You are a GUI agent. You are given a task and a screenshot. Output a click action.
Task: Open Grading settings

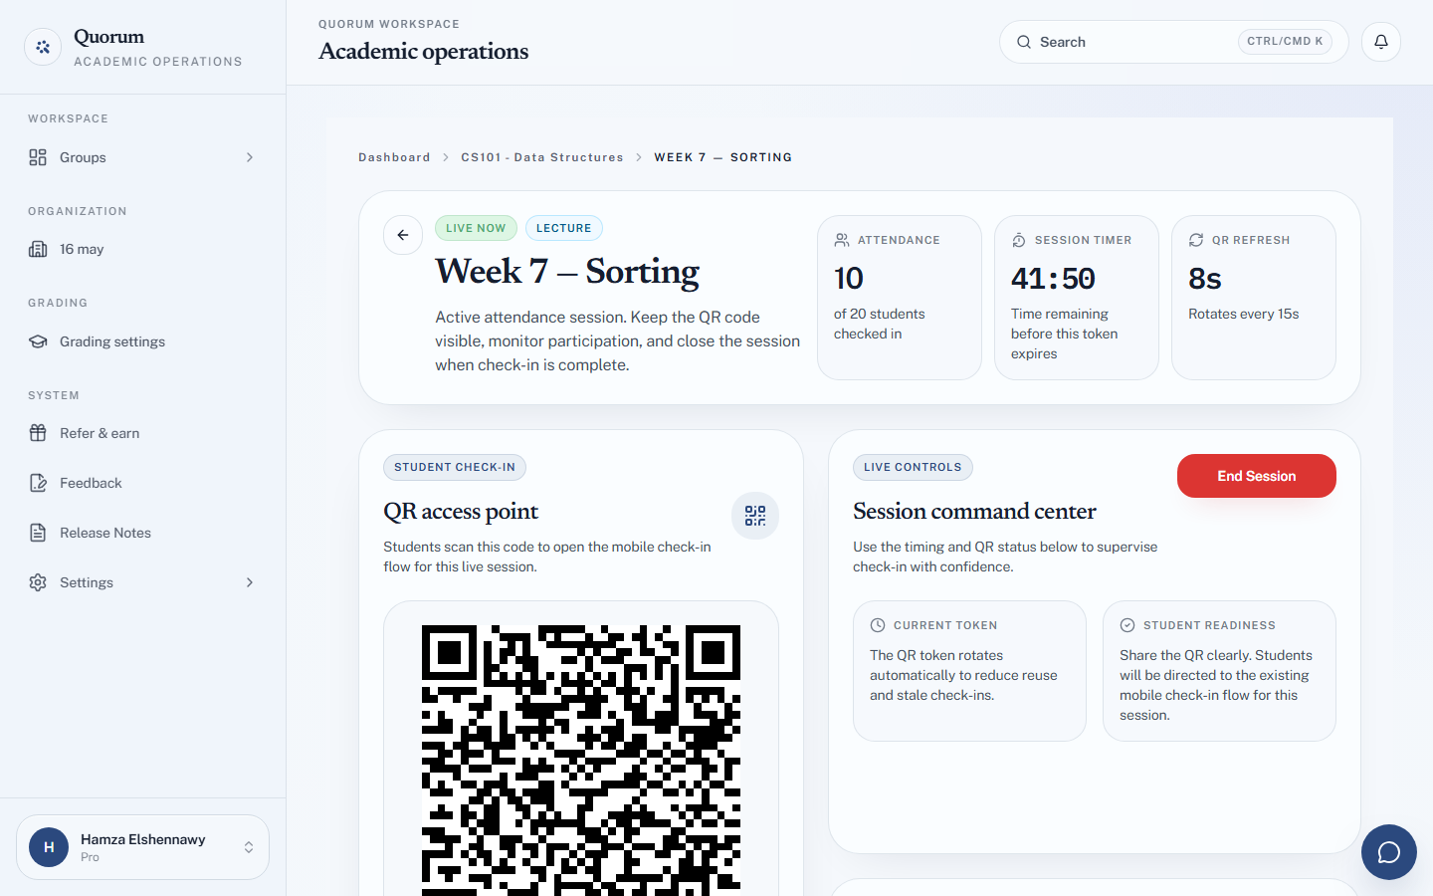142,341
